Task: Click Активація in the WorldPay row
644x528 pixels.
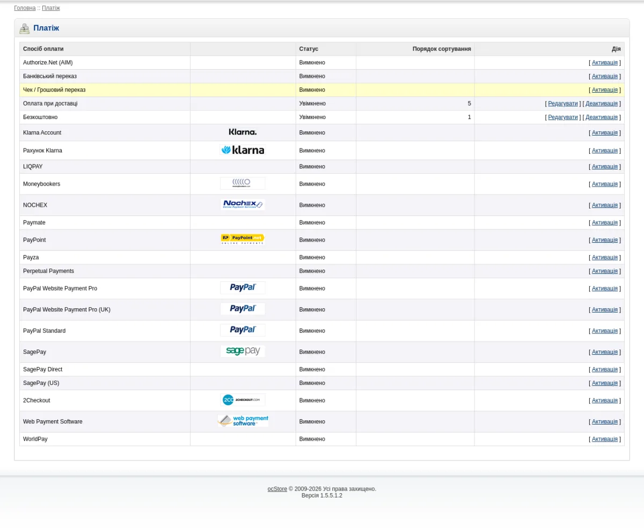Action: pyautogui.click(x=605, y=439)
